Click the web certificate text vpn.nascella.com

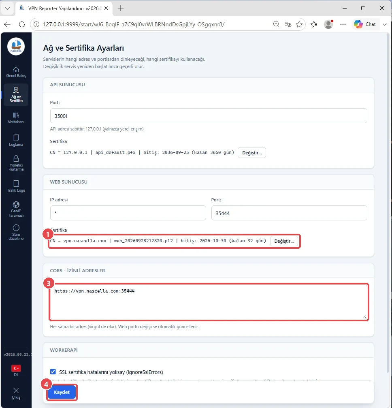coord(85,241)
